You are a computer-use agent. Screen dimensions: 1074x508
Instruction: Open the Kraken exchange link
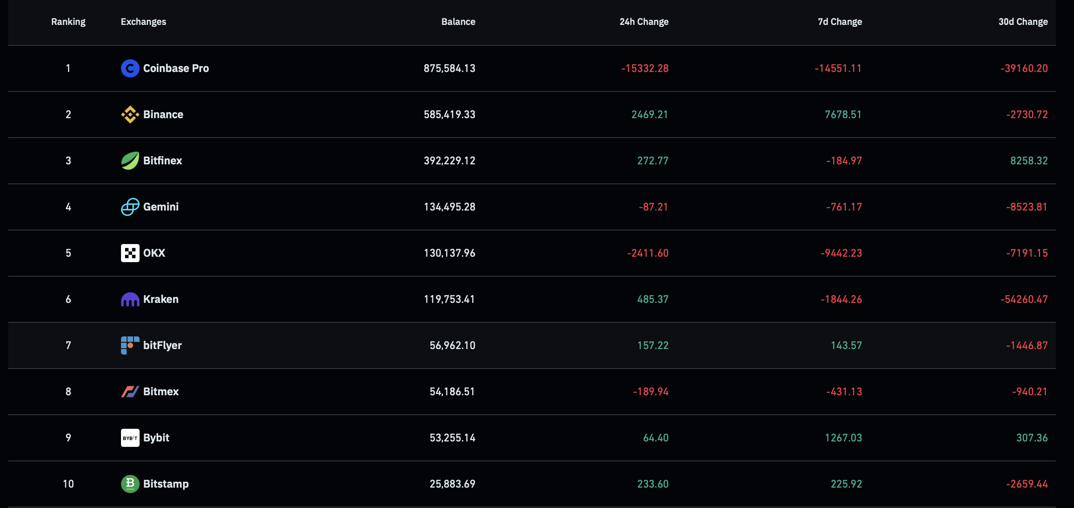click(x=161, y=299)
